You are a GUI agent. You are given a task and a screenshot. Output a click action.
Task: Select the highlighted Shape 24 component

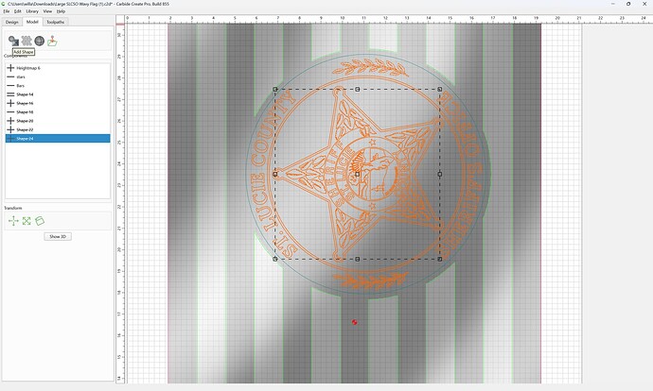[58, 139]
